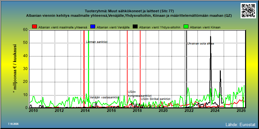This screenshot has height=129, width=259.
Task: Click the source text 'Lähde: Eurostat'
Action: pos(241,124)
